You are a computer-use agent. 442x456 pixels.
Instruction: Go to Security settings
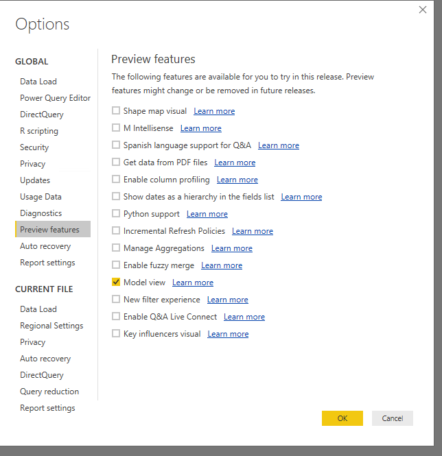[34, 147]
